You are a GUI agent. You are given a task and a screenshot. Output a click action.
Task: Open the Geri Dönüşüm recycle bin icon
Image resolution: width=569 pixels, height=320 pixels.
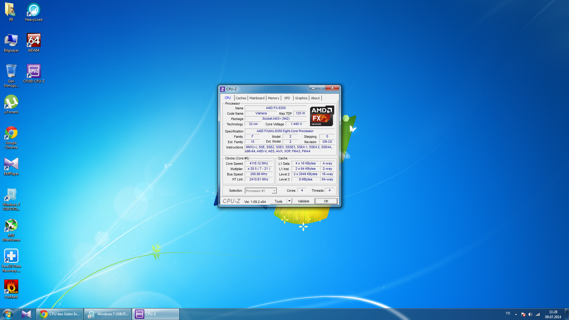click(11, 76)
